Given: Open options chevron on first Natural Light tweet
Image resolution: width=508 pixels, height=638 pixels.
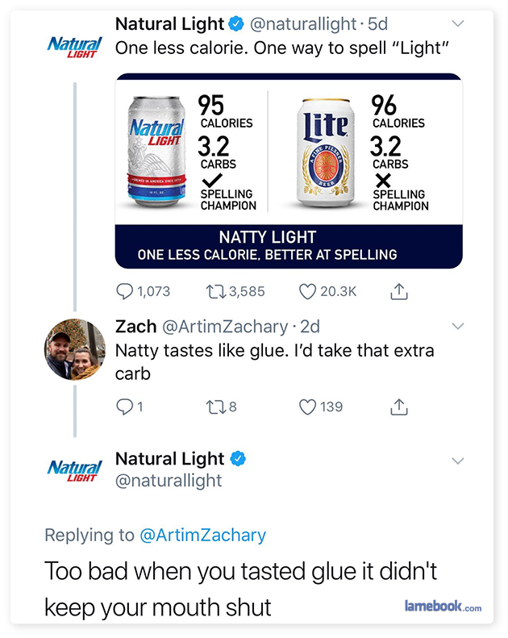Looking at the screenshot, I should click(458, 23).
